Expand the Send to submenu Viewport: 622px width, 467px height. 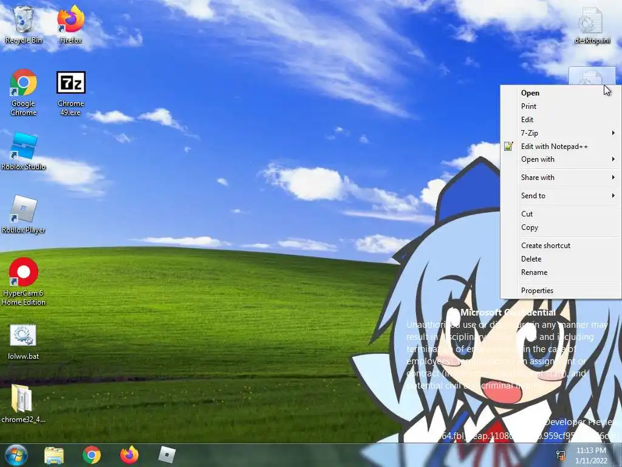561,196
